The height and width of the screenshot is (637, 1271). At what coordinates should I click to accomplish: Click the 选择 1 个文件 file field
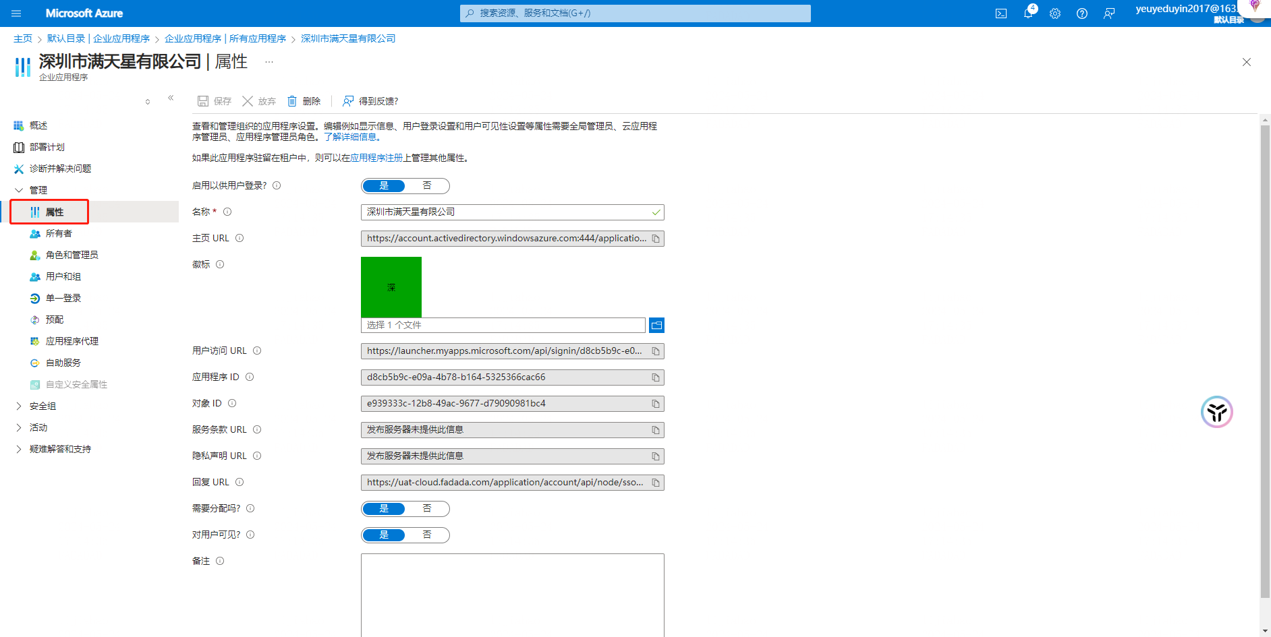pos(503,326)
